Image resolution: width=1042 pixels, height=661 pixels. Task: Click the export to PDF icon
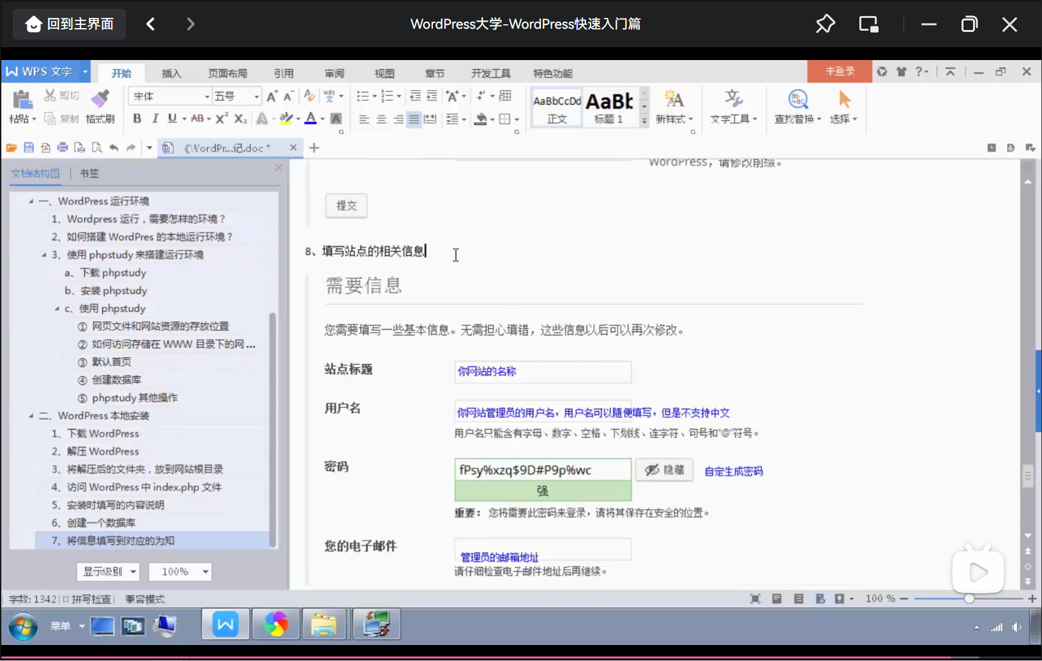coord(45,148)
